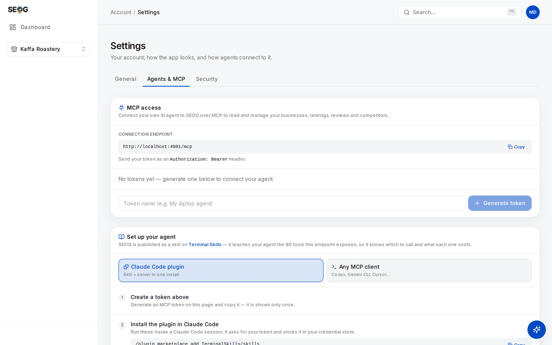Copy the connection endpoint URL
Image resolution: width=552 pixels, height=345 pixels.
pyautogui.click(x=516, y=147)
